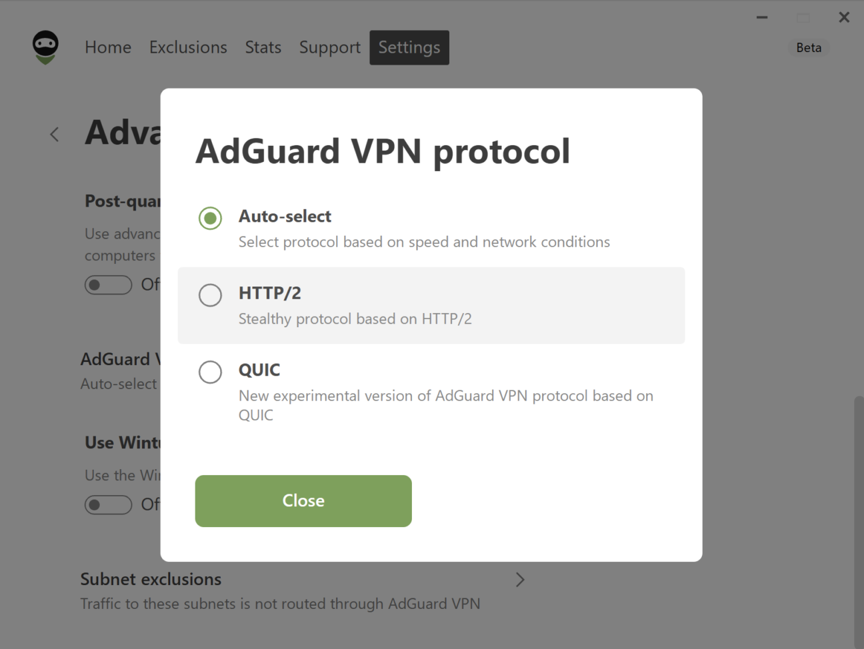Click the highlighted HTTP/2 option row
864x649 pixels.
tap(431, 305)
